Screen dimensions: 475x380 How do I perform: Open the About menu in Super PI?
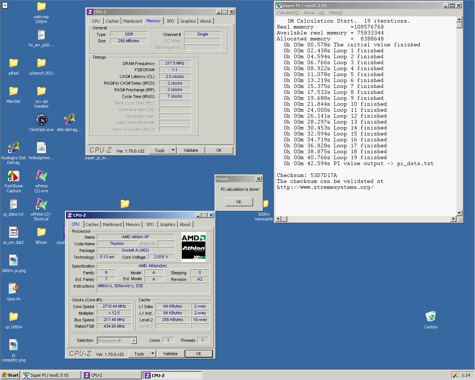pos(314,13)
